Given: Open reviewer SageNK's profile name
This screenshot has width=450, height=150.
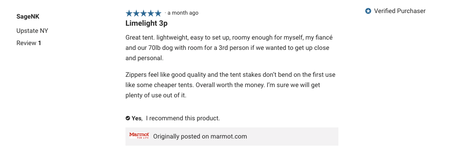Looking at the screenshot, I should [x=28, y=17].
